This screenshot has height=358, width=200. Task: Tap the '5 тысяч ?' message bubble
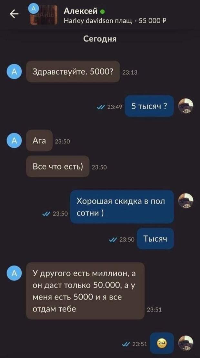(149, 106)
